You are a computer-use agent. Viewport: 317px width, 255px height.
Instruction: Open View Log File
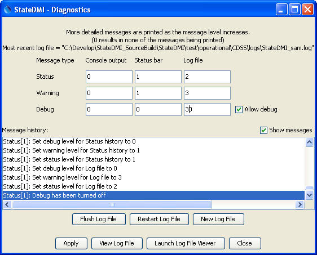pyautogui.click(x=117, y=243)
